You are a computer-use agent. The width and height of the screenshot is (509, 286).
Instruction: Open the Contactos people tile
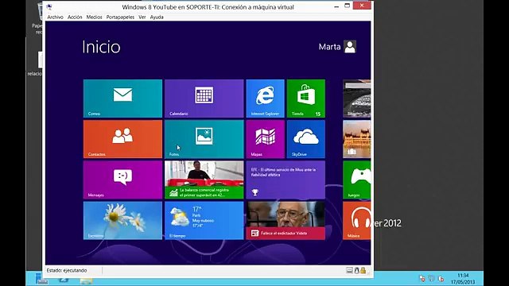[x=122, y=139]
